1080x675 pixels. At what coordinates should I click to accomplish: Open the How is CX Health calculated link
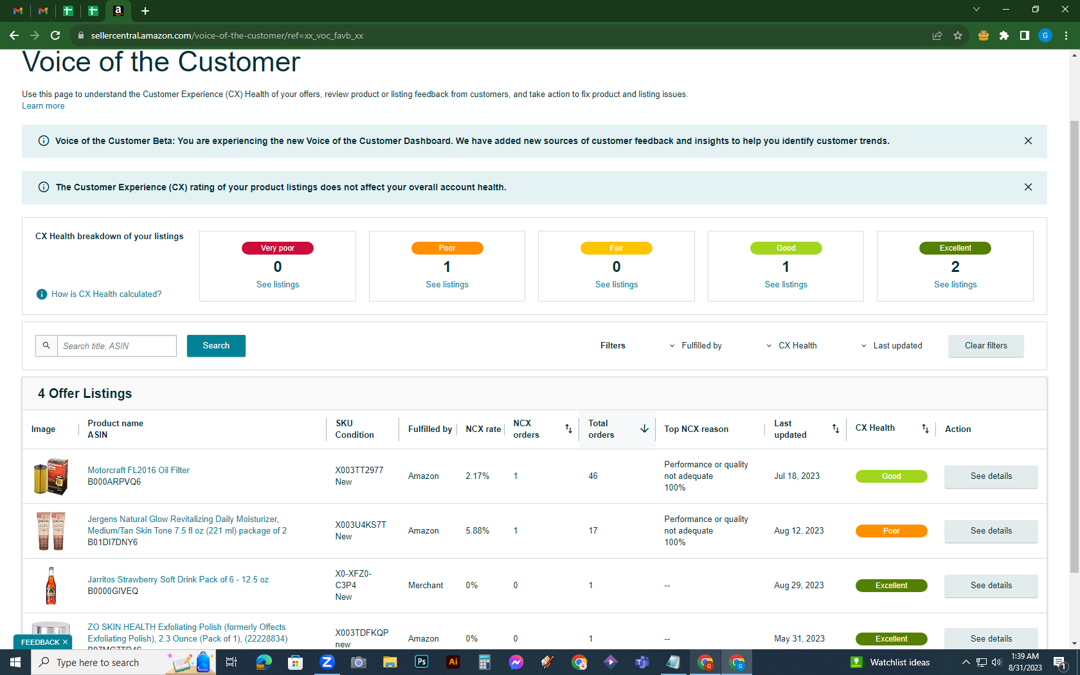click(107, 294)
